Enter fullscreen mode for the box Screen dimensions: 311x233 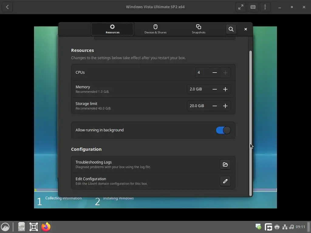(241, 7)
